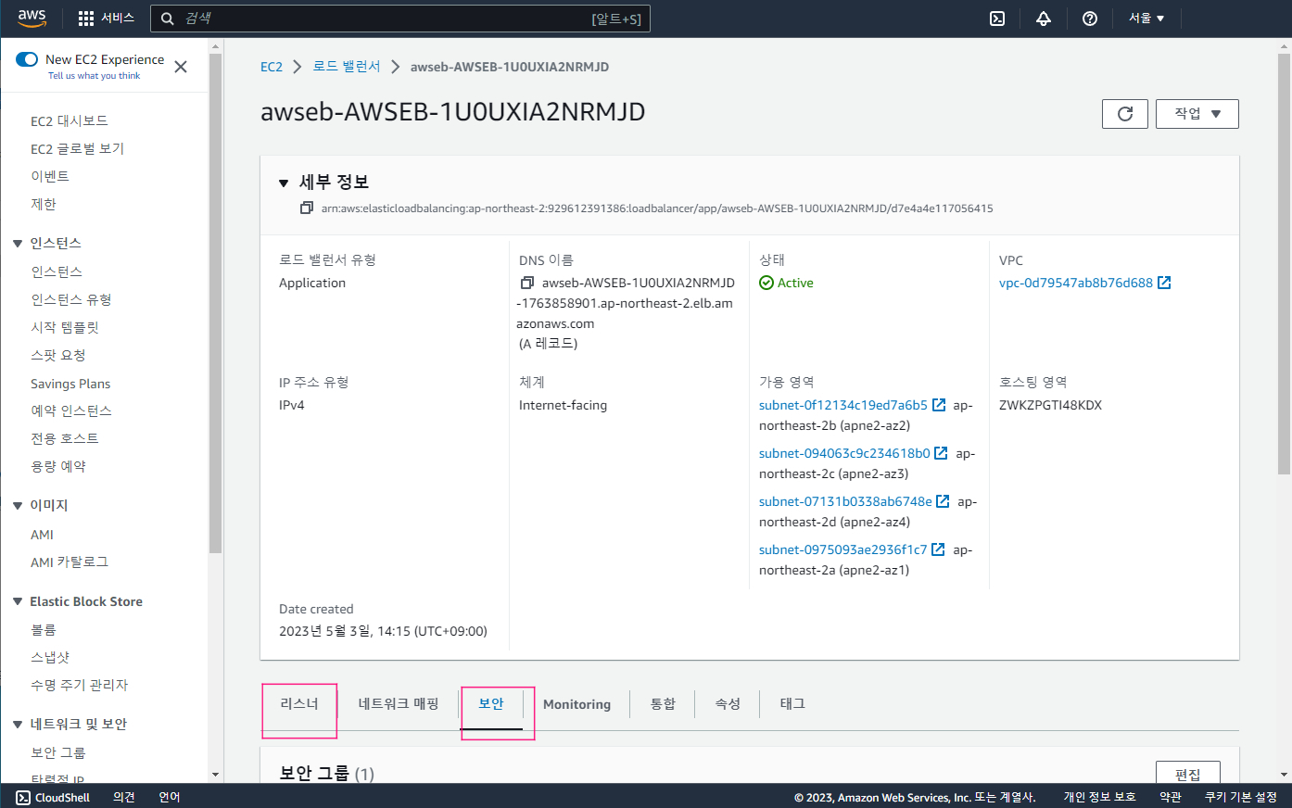Toggle New EC2 Experience switch
The image size is (1292, 808).
(27, 59)
